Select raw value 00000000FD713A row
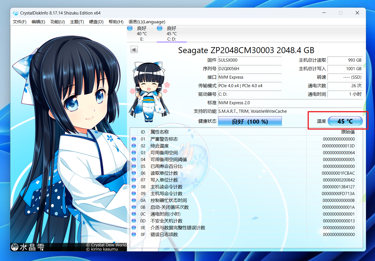 [x=338, y=194]
